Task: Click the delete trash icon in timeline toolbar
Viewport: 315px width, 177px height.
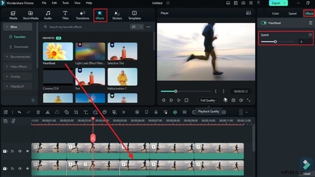Action: click(38, 112)
